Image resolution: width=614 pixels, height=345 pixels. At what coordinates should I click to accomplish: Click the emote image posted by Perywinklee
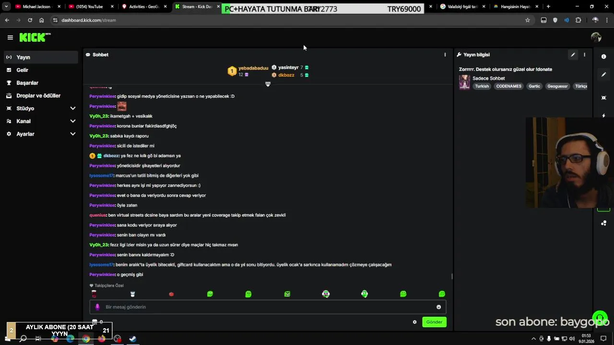click(122, 106)
